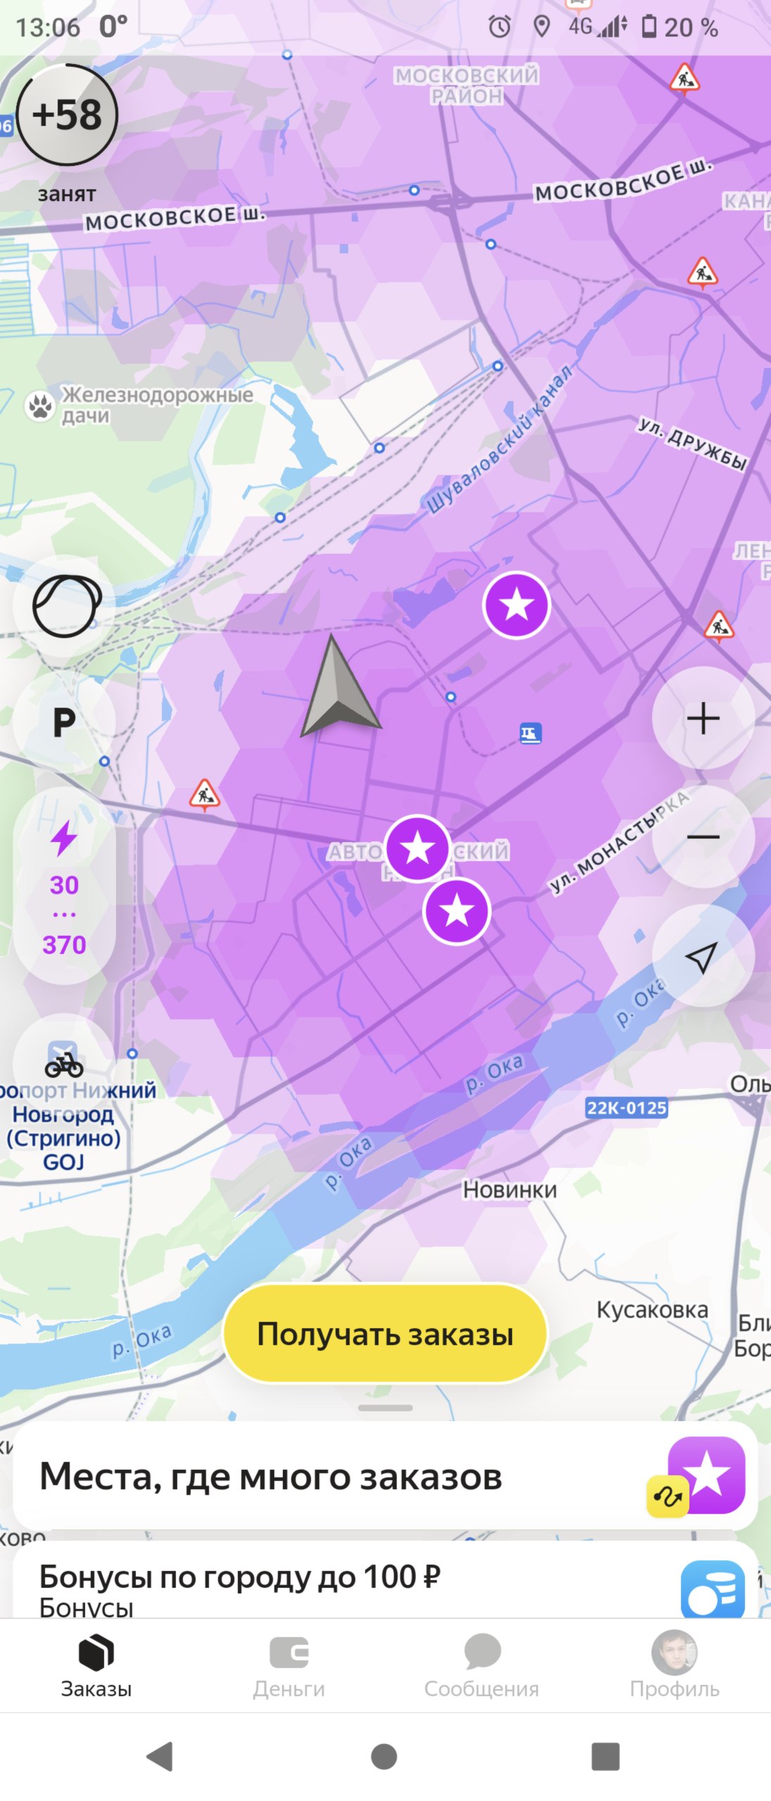Tap the circular Alice assistant icon
This screenshot has height=1801, width=771.
[x=65, y=606]
